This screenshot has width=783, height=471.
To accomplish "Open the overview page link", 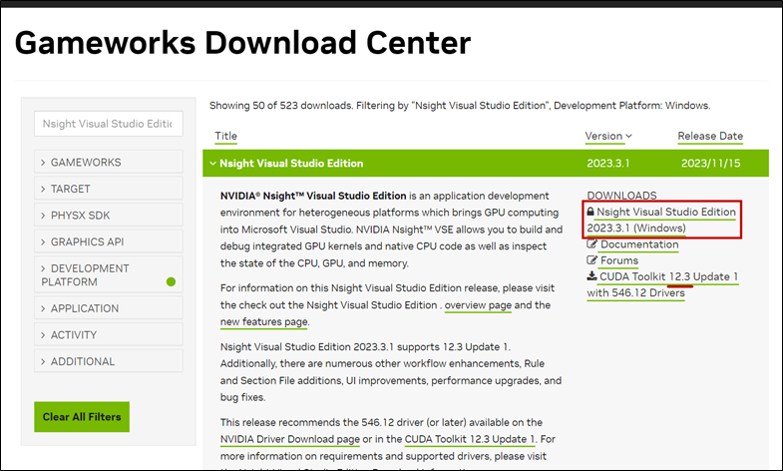I will pyautogui.click(x=478, y=305).
